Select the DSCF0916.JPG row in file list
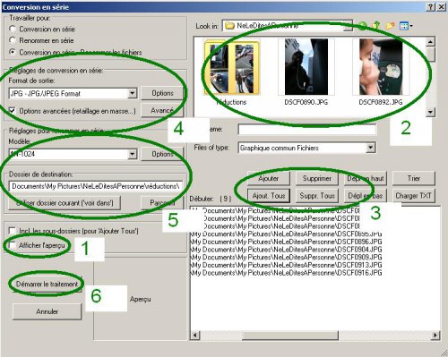The height and width of the screenshot is (357, 448). pos(286,273)
